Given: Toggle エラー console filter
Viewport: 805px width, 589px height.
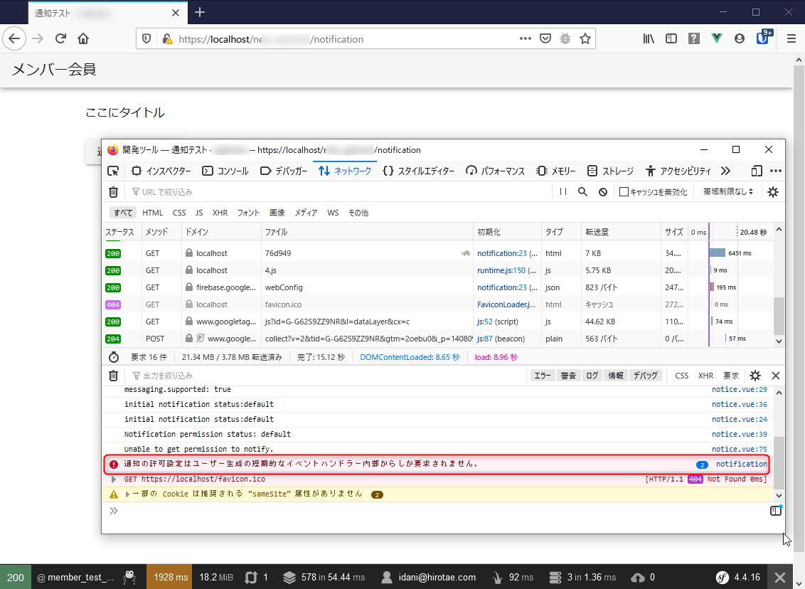Looking at the screenshot, I should [x=543, y=376].
